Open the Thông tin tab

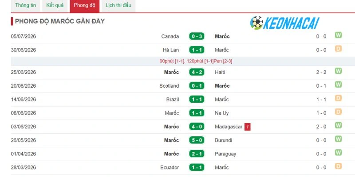(x=25, y=6)
